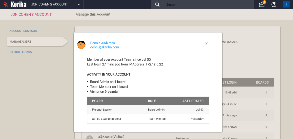
Task: Click the Team Member on 1 board line
Action: coord(109,87)
